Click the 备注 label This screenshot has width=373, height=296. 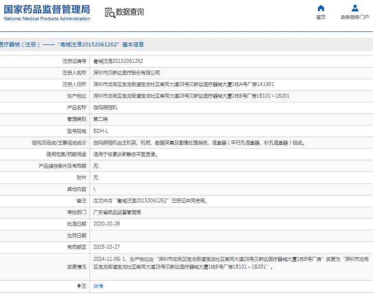click(81, 201)
